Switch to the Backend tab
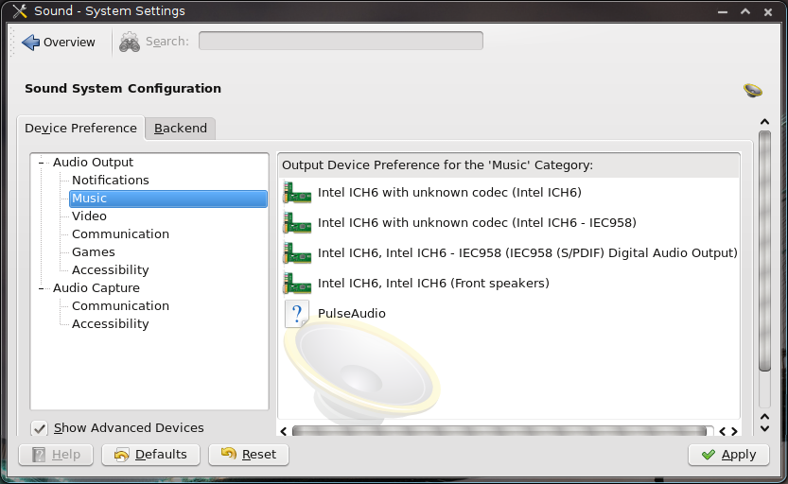Screen dimensions: 788x484 point(181,129)
